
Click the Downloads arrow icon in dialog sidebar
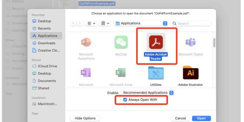pos(34,43)
